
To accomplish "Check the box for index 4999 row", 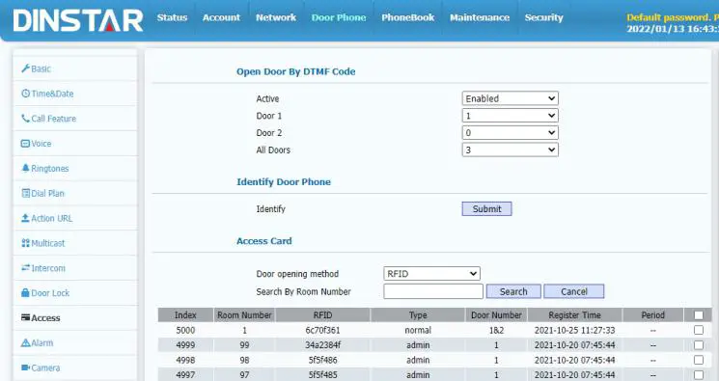I will click(699, 344).
